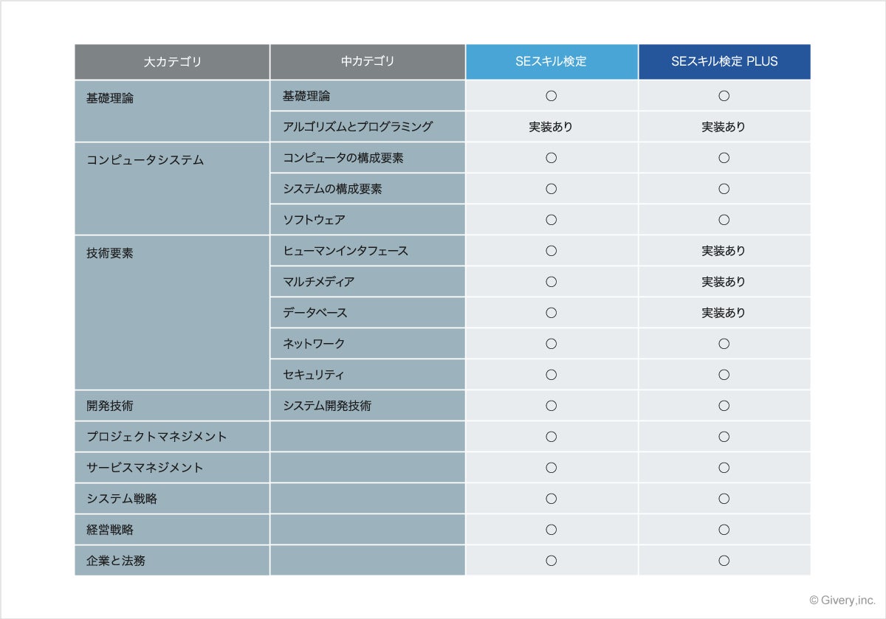886x619 pixels.
Task: Click SEスキル検定 circle for ヒューマンインタフェース
Action: pyautogui.click(x=551, y=251)
